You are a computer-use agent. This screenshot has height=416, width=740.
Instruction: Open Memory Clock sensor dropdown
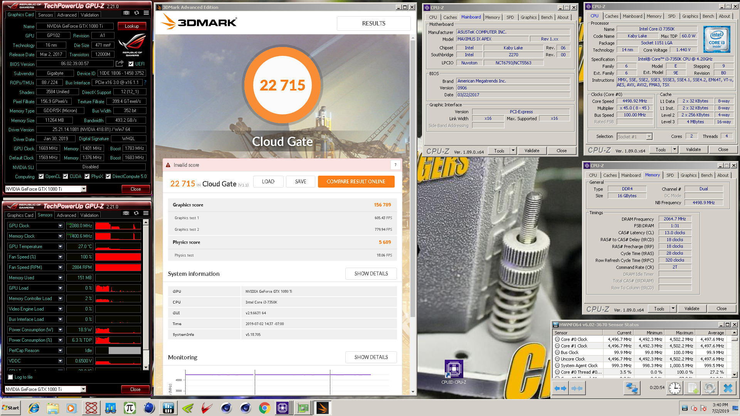(x=60, y=236)
